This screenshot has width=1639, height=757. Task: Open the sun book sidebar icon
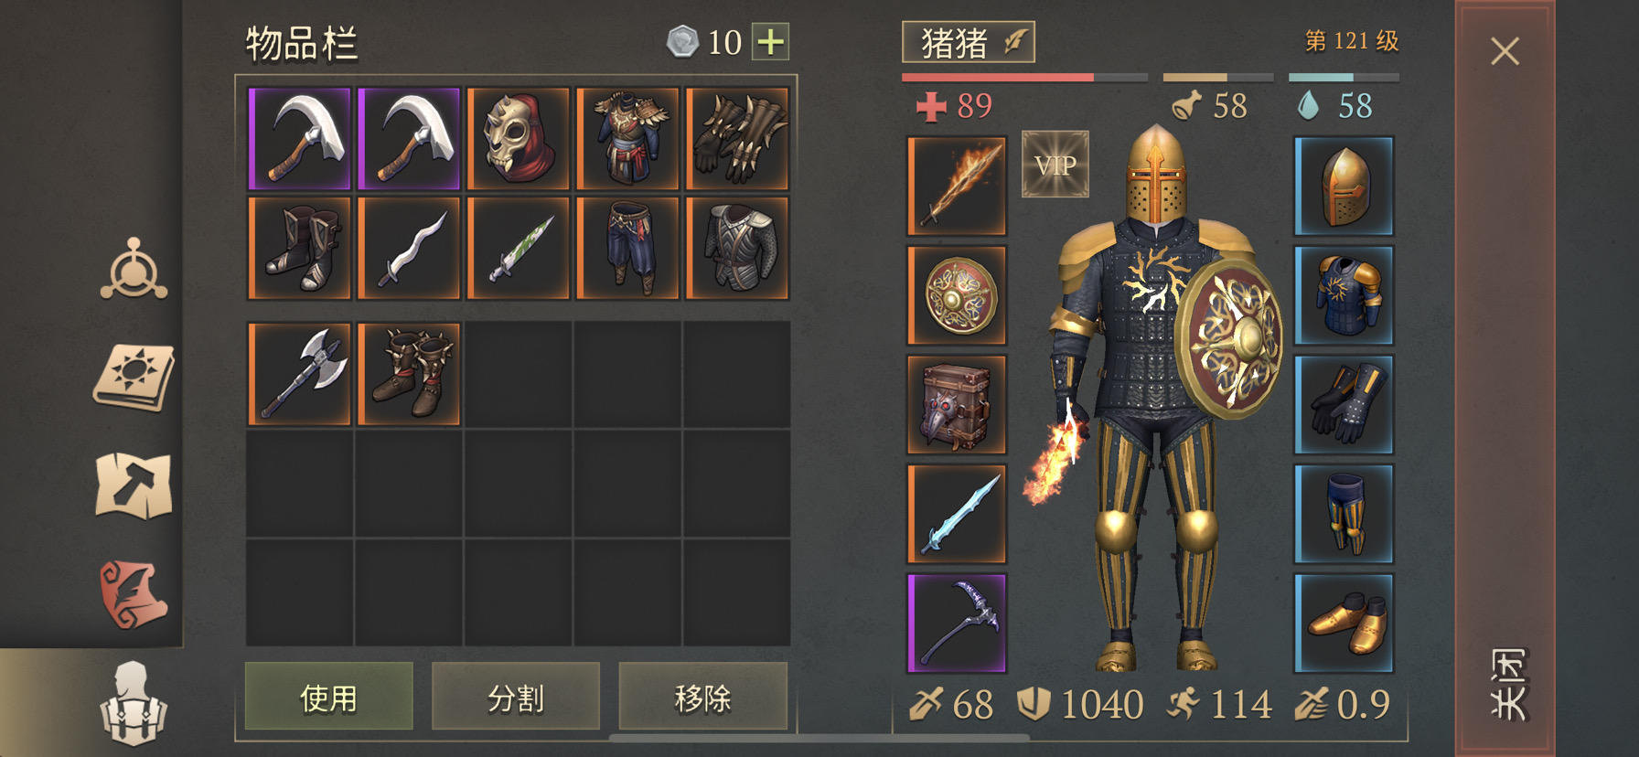point(134,377)
